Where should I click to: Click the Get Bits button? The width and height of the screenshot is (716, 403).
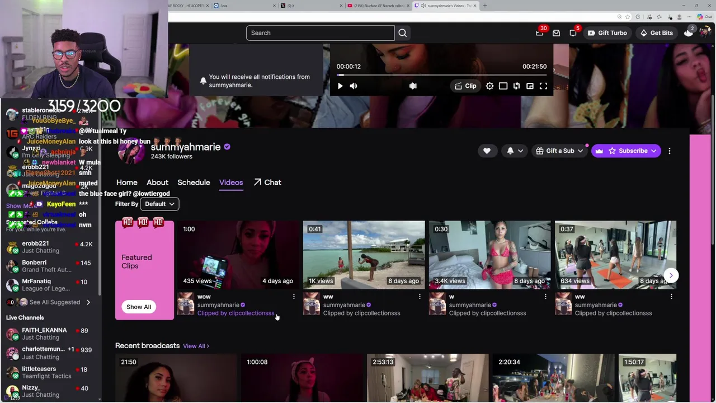656,33
